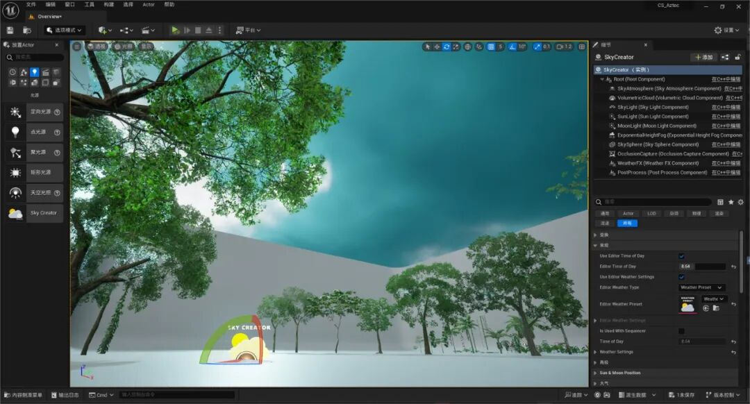This screenshot has height=404, width=750.
Task: Open the Window menu in the menu bar
Action: coord(70,4)
